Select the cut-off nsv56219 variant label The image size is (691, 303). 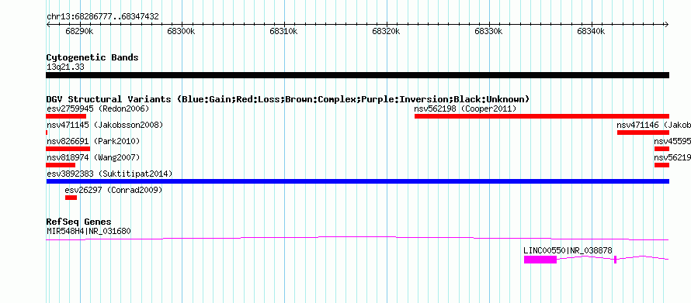click(x=672, y=157)
